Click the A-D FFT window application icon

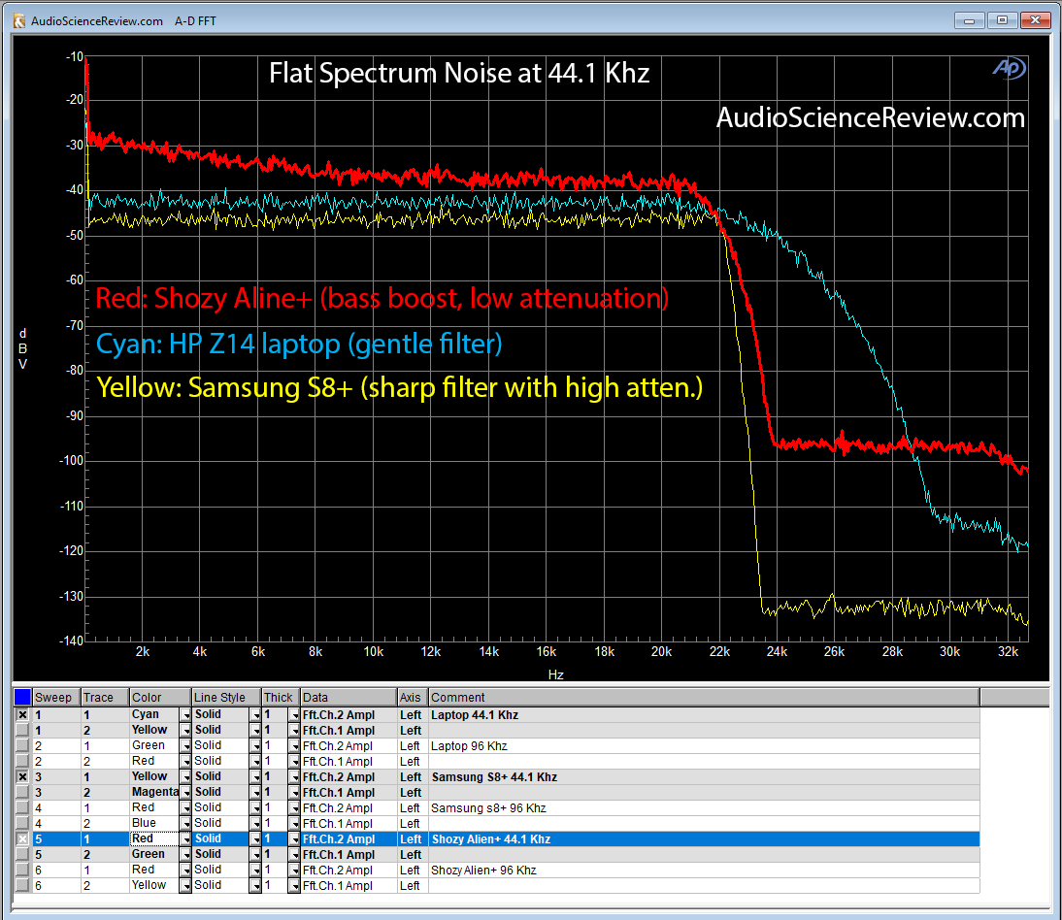(x=19, y=21)
